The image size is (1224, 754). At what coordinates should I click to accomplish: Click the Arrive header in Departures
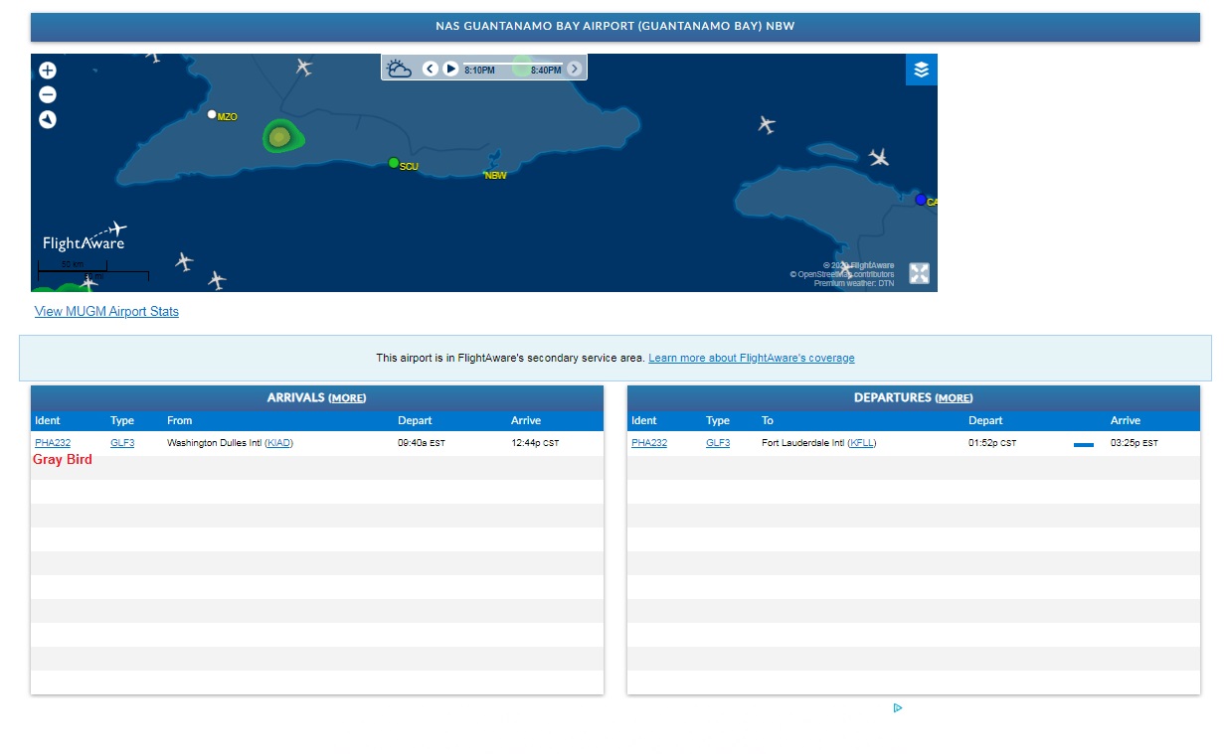click(1126, 420)
